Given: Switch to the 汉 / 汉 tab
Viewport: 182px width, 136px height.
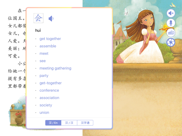Looking at the screenshot, I should (69, 123).
